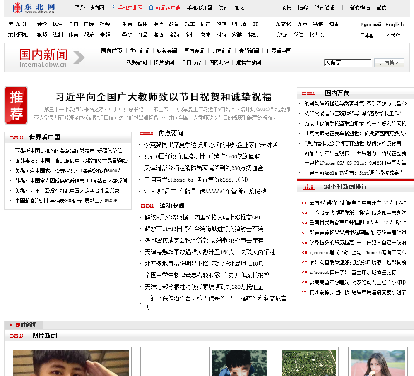Viewport: 414px width, 376px height.
Task: Switch to the Русский language version
Action: click(371, 24)
